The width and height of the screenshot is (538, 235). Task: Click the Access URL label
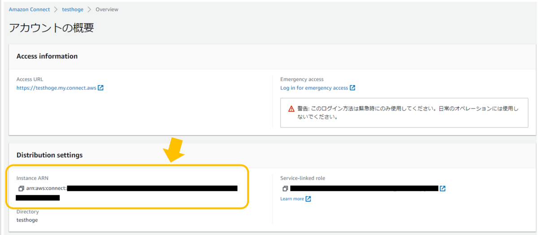pyautogui.click(x=30, y=79)
